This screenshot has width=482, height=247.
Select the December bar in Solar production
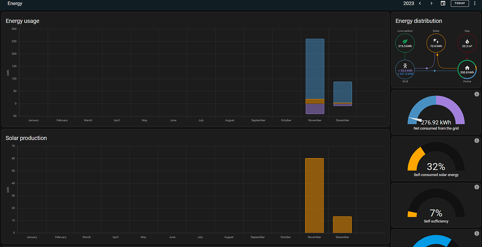click(x=342, y=225)
